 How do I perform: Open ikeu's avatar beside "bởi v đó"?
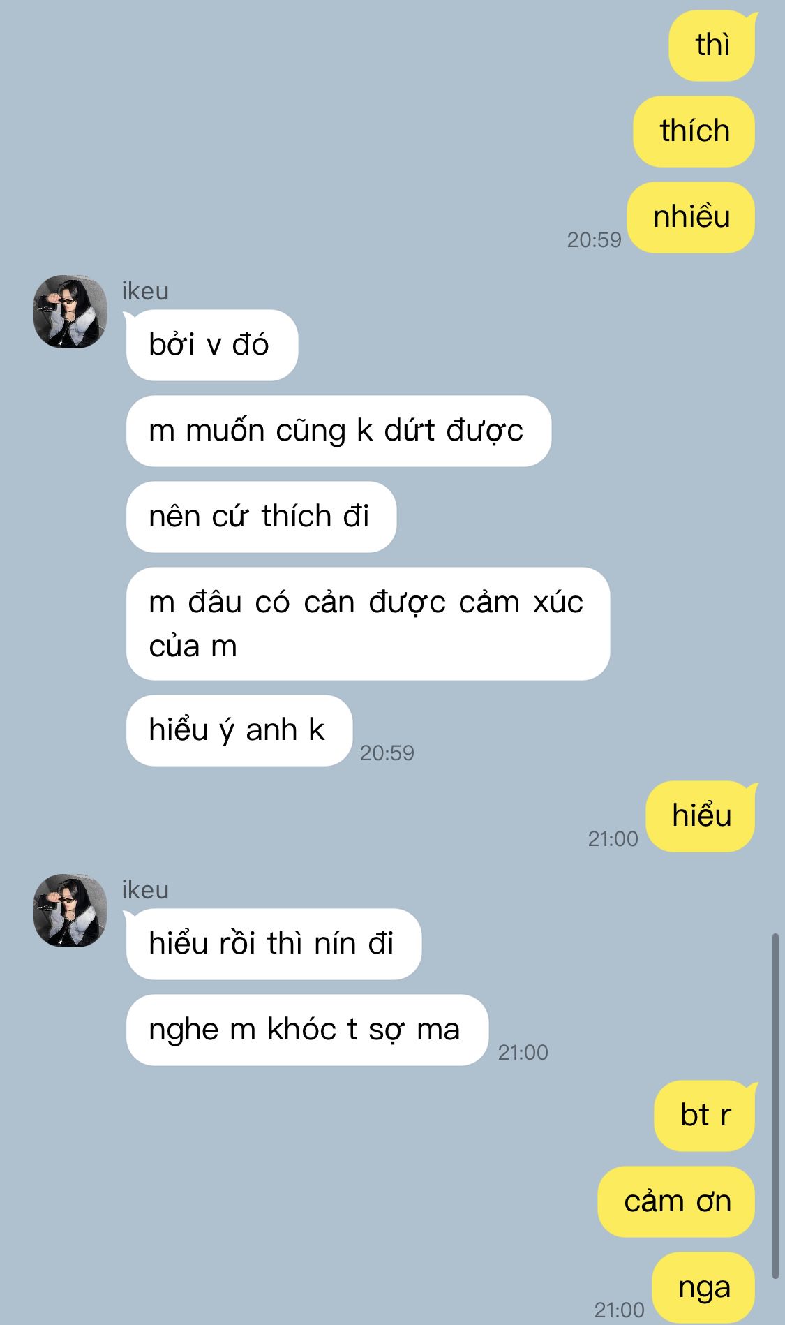click(x=70, y=311)
